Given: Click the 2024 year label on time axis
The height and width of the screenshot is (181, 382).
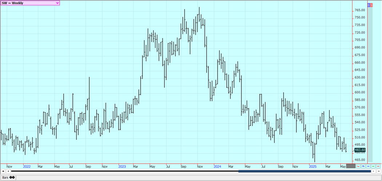Looking at the screenshot, I should coord(218,166).
